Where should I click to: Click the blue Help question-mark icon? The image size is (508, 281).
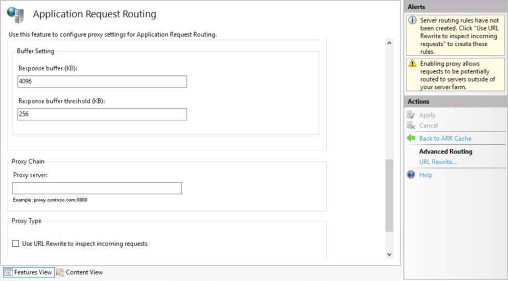(x=411, y=175)
